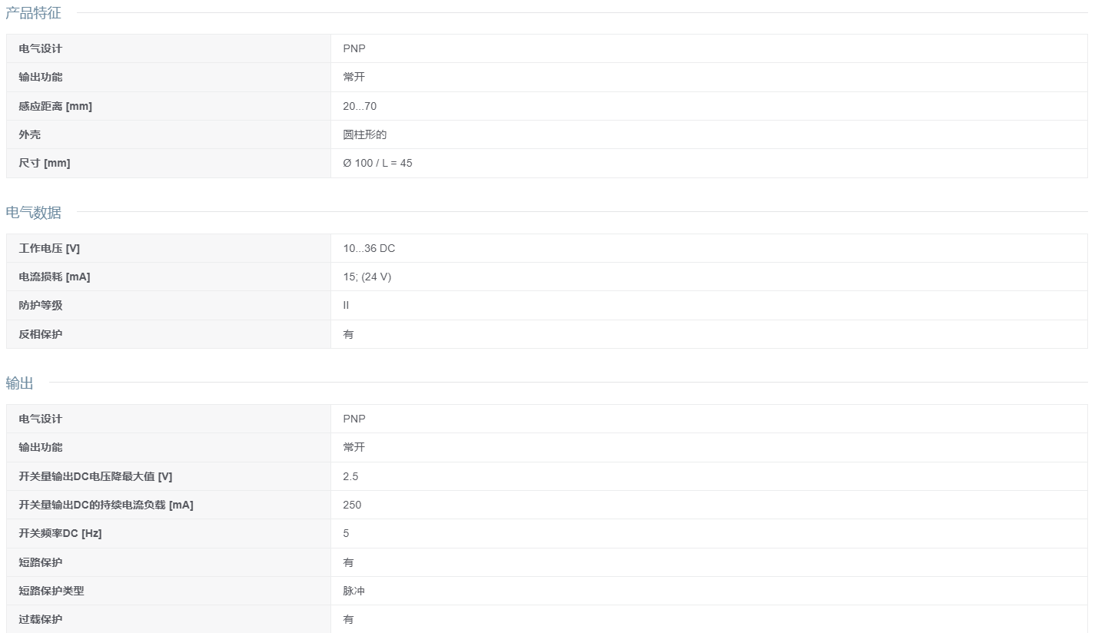Viewport: 1095px width, 633px height.
Task: Click 常开 value in 输出 table
Action: tap(354, 447)
